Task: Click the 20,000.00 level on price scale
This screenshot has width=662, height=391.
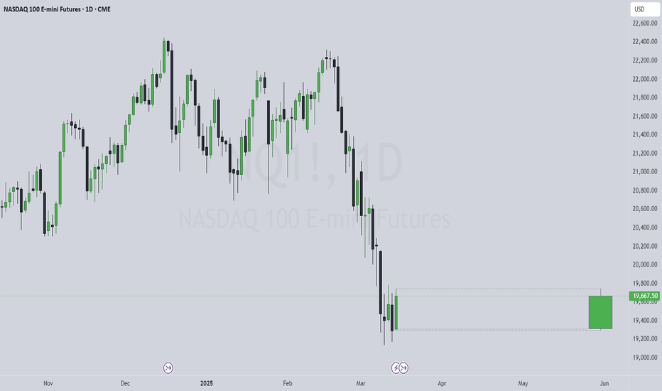Action: pyautogui.click(x=645, y=264)
